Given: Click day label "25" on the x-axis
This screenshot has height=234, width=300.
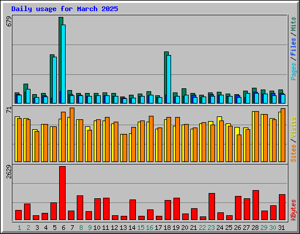Looking at the screenshot, I should pyautogui.click(x=229, y=228).
